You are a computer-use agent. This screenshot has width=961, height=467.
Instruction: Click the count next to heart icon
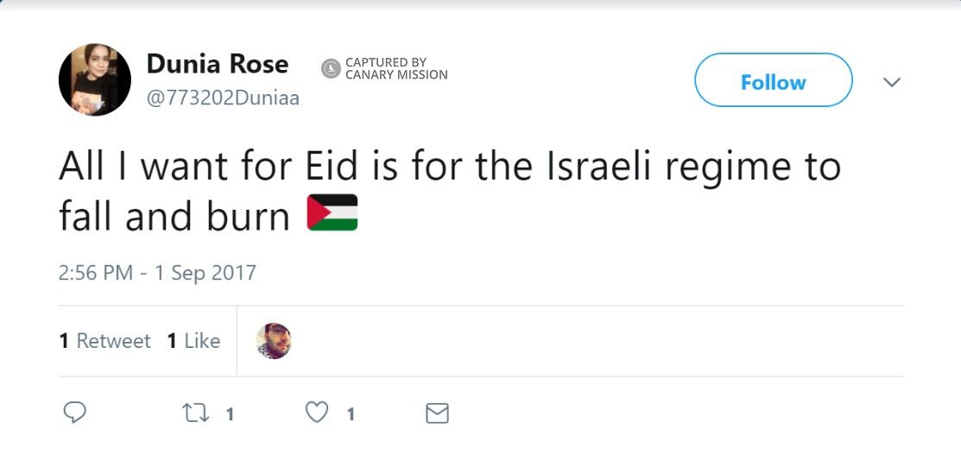pos(351,414)
